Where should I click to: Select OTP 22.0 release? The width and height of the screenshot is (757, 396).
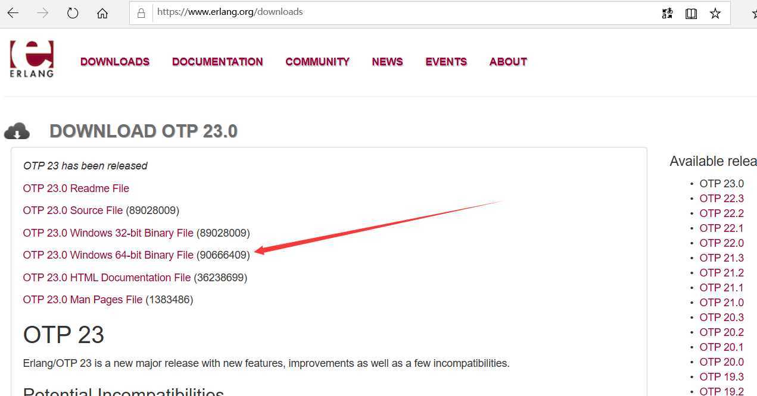722,243
